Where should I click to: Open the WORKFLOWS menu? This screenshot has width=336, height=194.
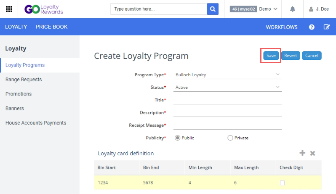(x=282, y=27)
